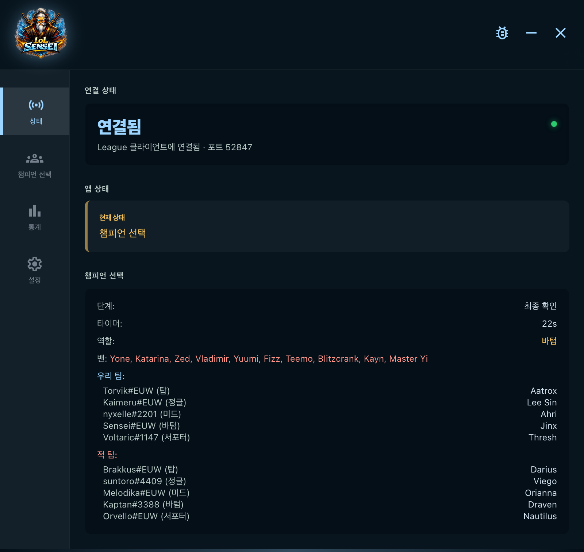Click banned champion Teemo
This screenshot has height=552, width=584.
299,359
